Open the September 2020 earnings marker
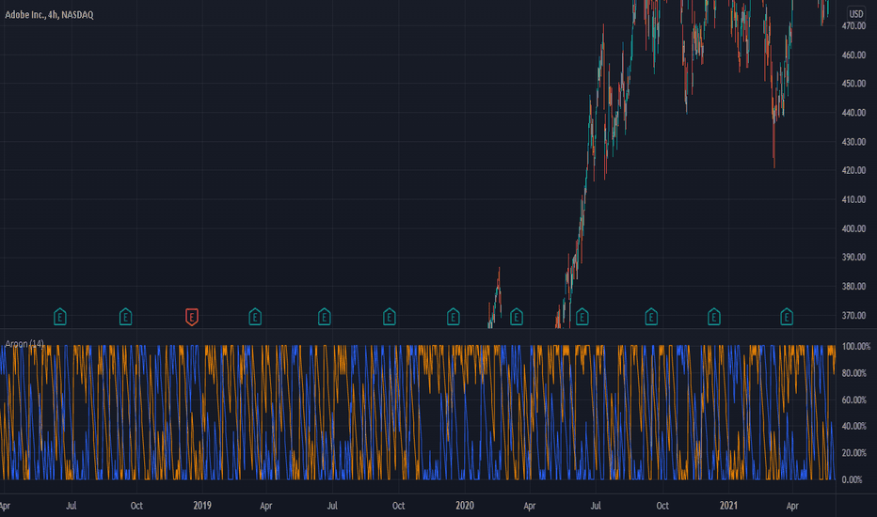 click(x=651, y=317)
